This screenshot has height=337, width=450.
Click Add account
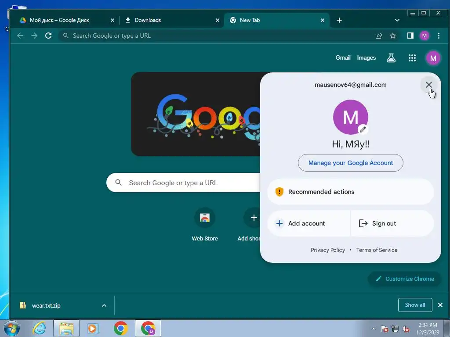(x=309, y=223)
